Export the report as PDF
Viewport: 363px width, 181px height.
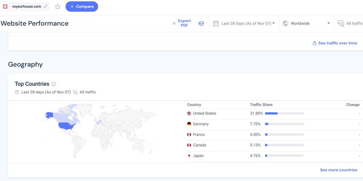coord(181,23)
